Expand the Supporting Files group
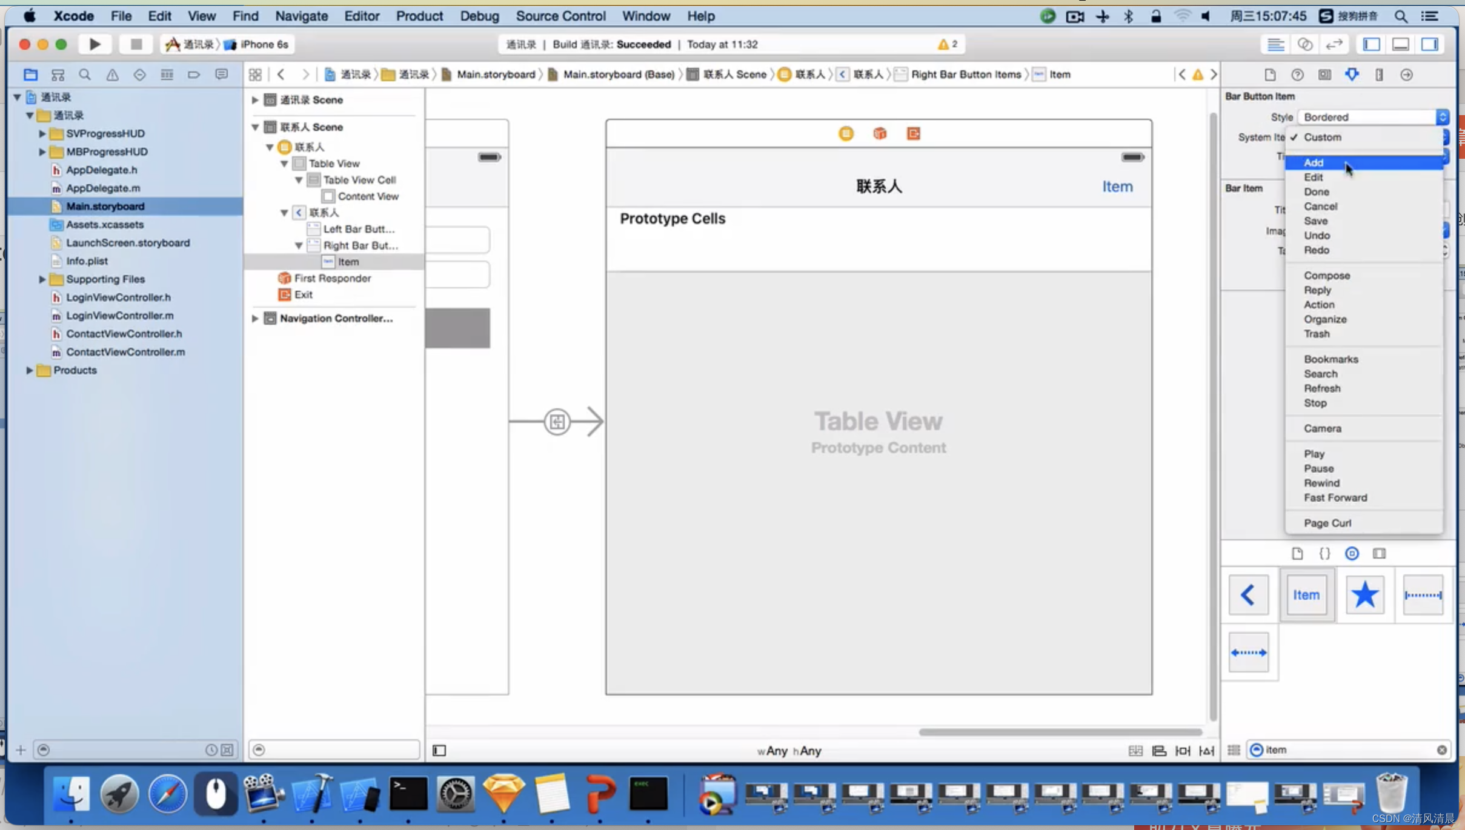This screenshot has width=1465, height=830. 42,279
